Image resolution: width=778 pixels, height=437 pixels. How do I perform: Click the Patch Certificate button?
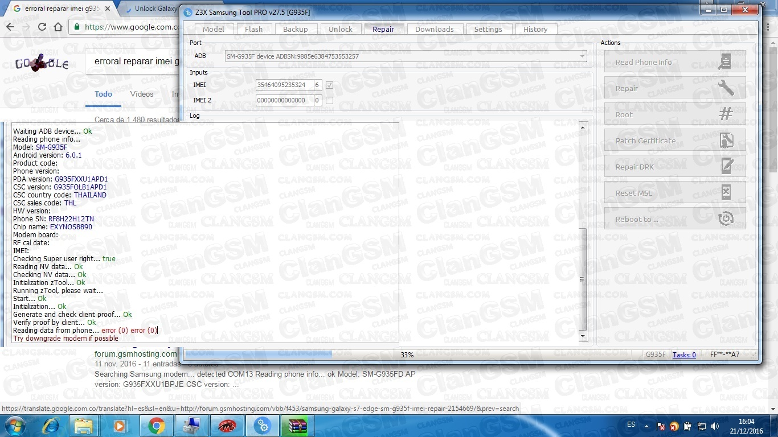click(x=675, y=141)
